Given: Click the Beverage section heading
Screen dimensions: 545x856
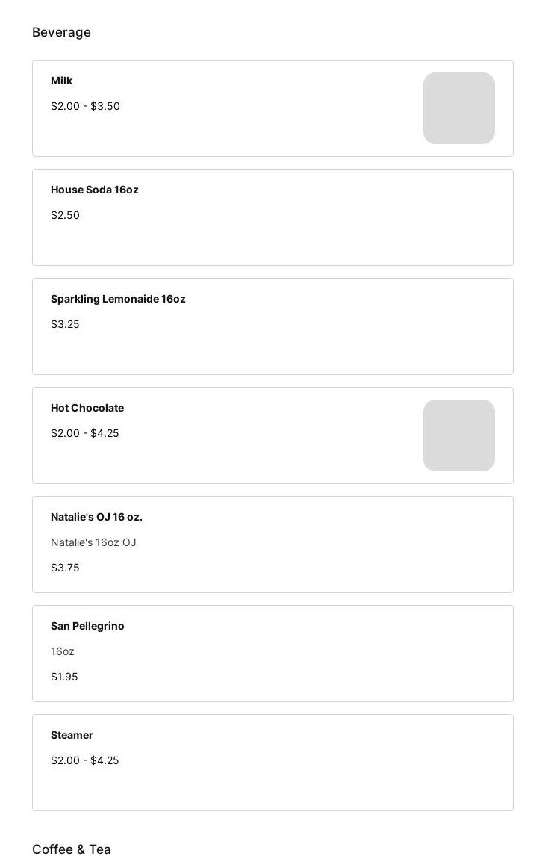Looking at the screenshot, I should 61,32.
